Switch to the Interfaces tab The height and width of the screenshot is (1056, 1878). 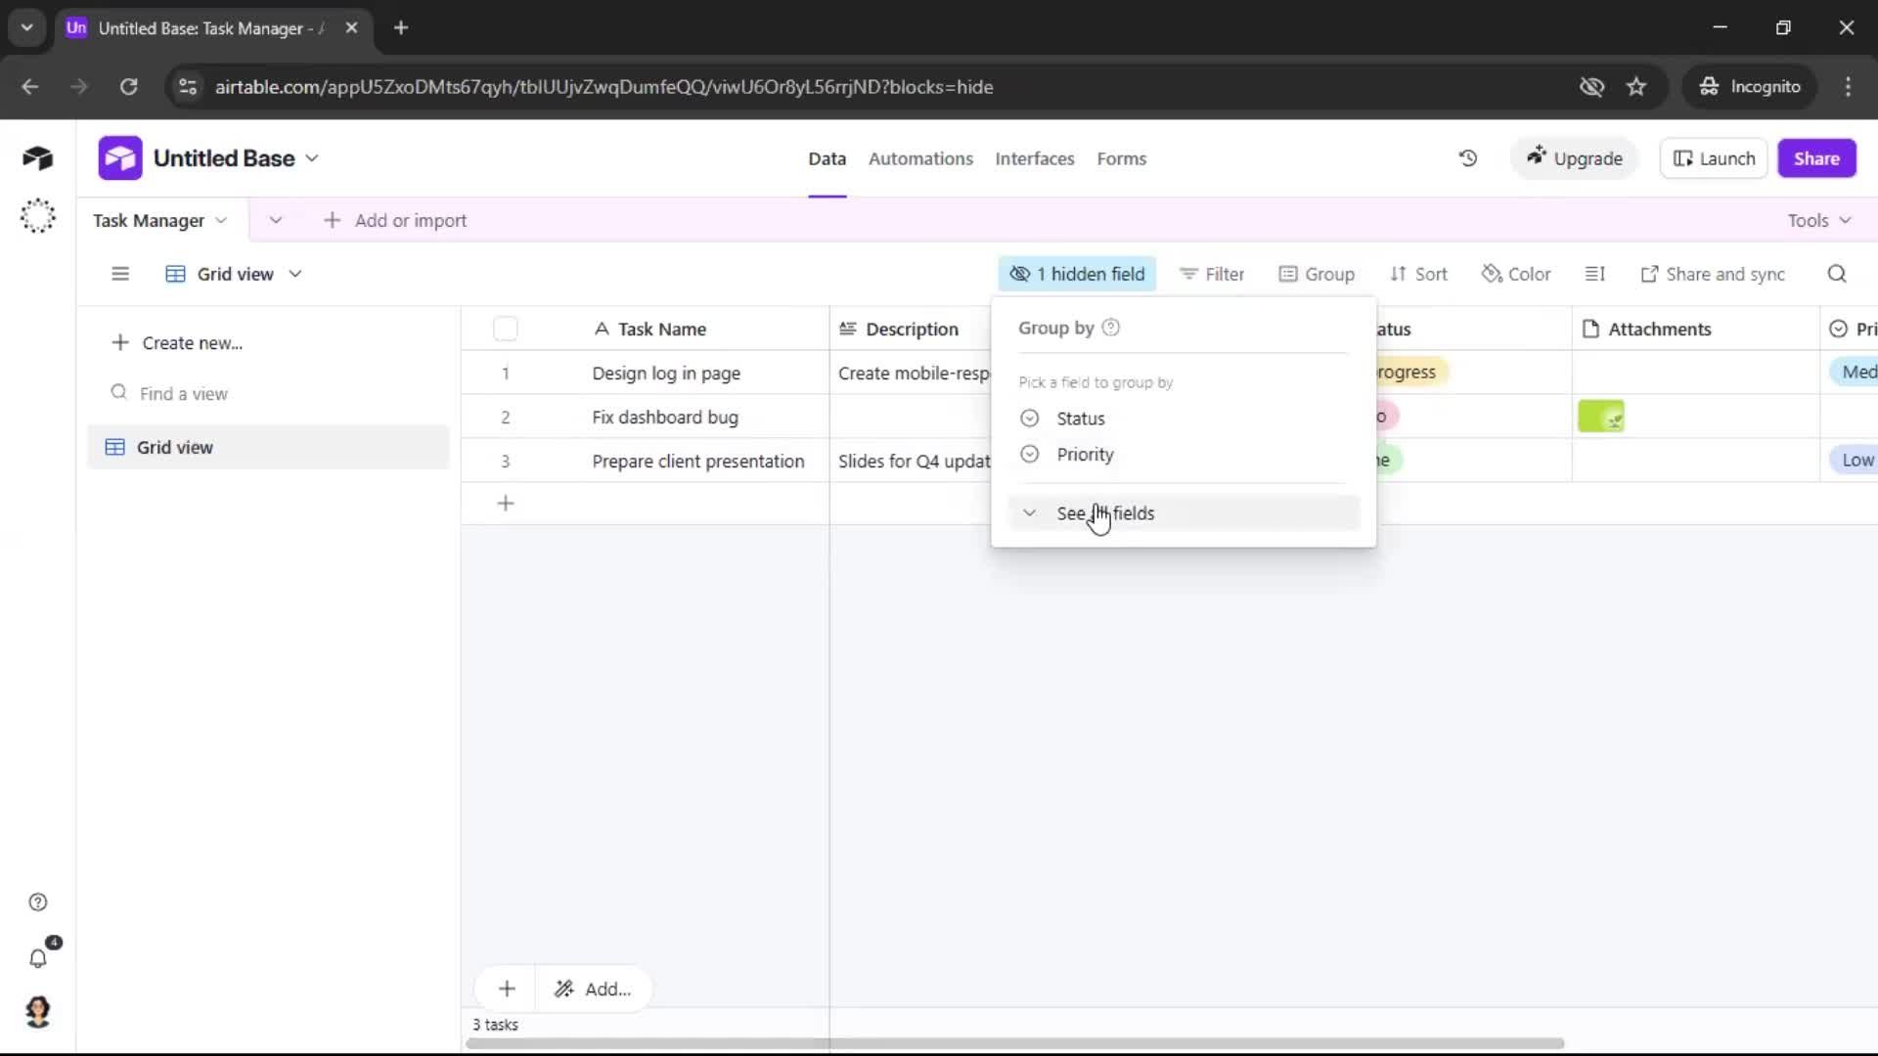pos(1034,158)
